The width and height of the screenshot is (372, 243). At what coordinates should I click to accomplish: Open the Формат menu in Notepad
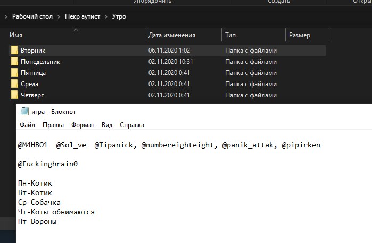click(x=83, y=125)
